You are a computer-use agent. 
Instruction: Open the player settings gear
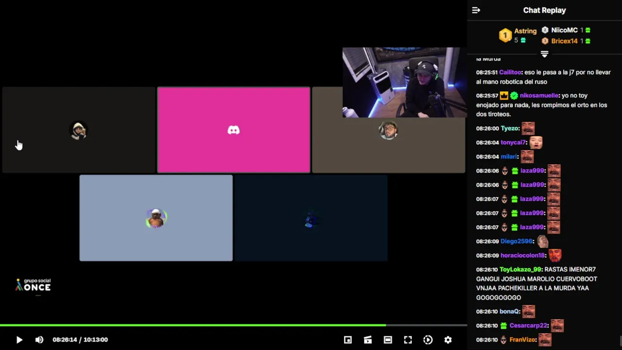click(x=448, y=340)
